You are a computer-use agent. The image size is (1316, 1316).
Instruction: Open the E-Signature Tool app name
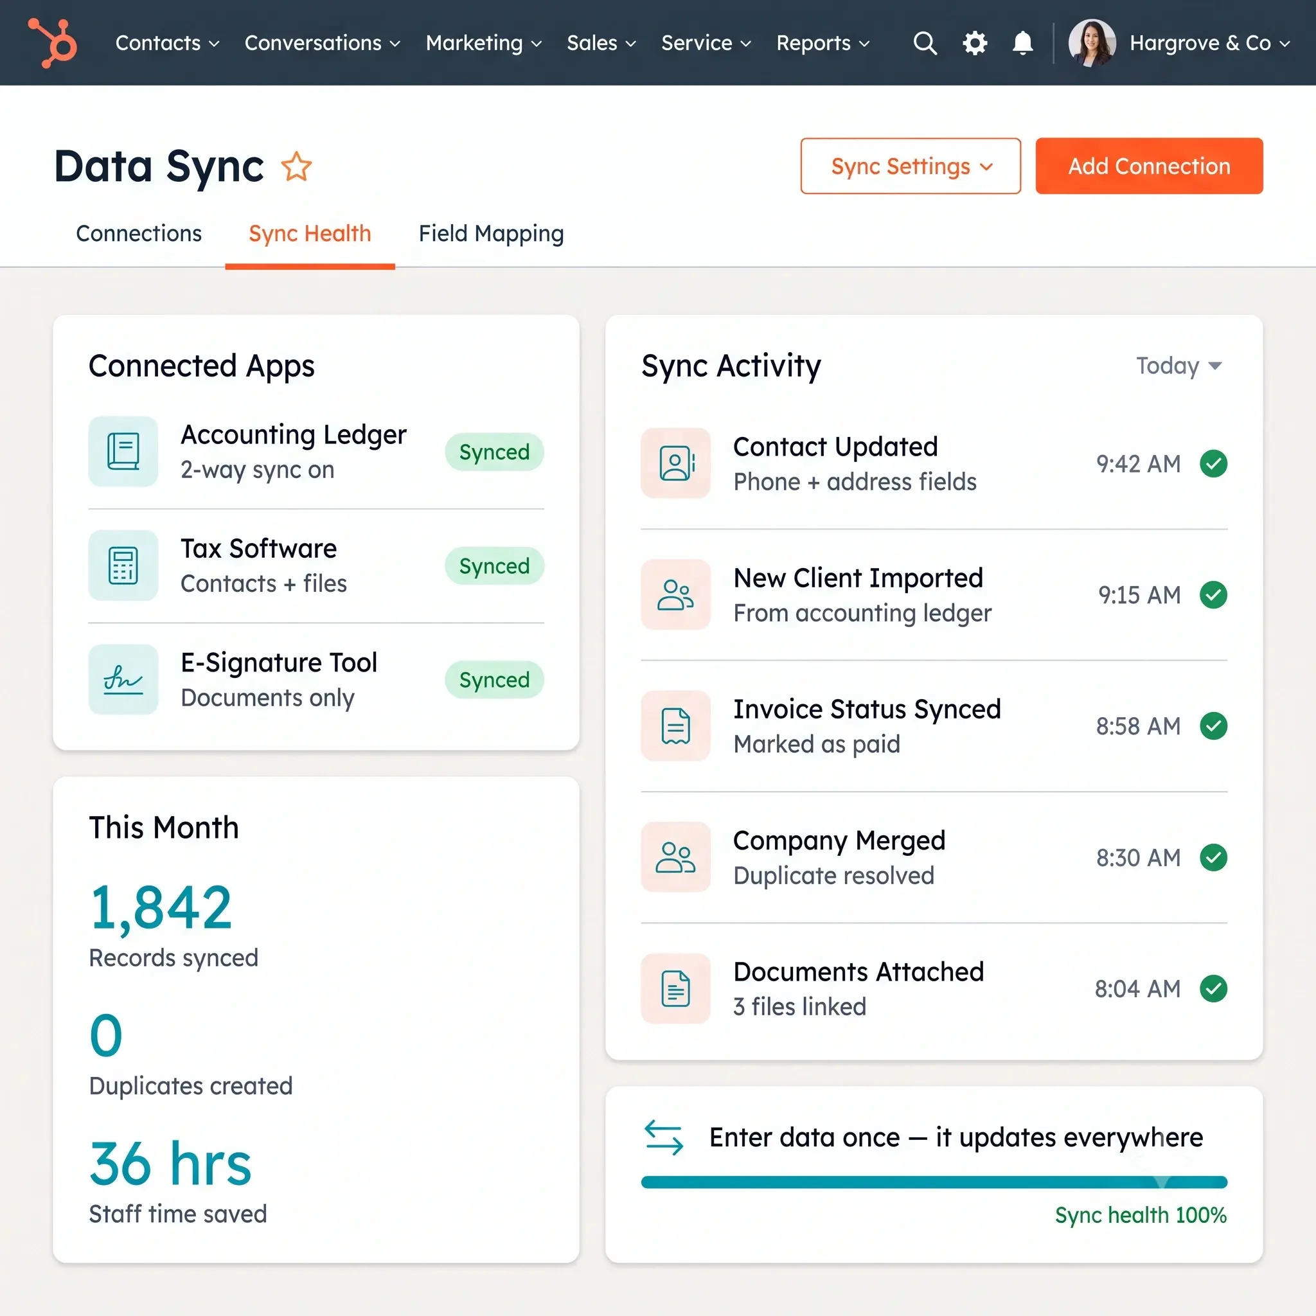point(280,662)
